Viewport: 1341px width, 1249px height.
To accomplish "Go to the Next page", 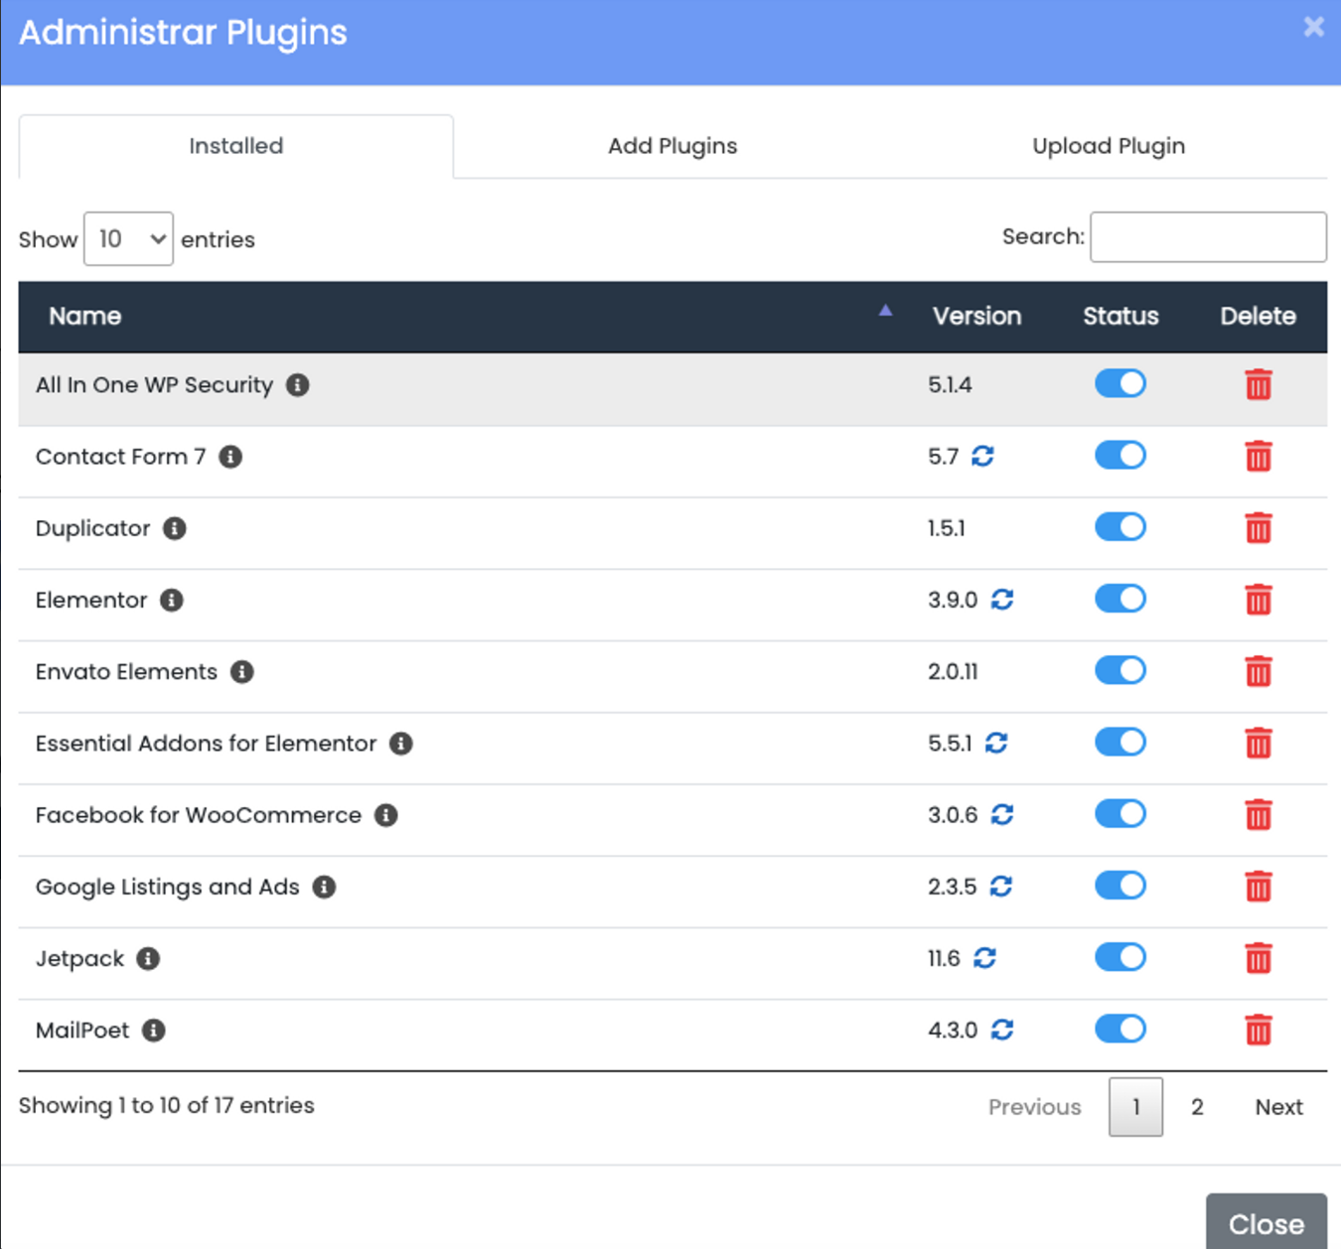I will click(x=1278, y=1107).
